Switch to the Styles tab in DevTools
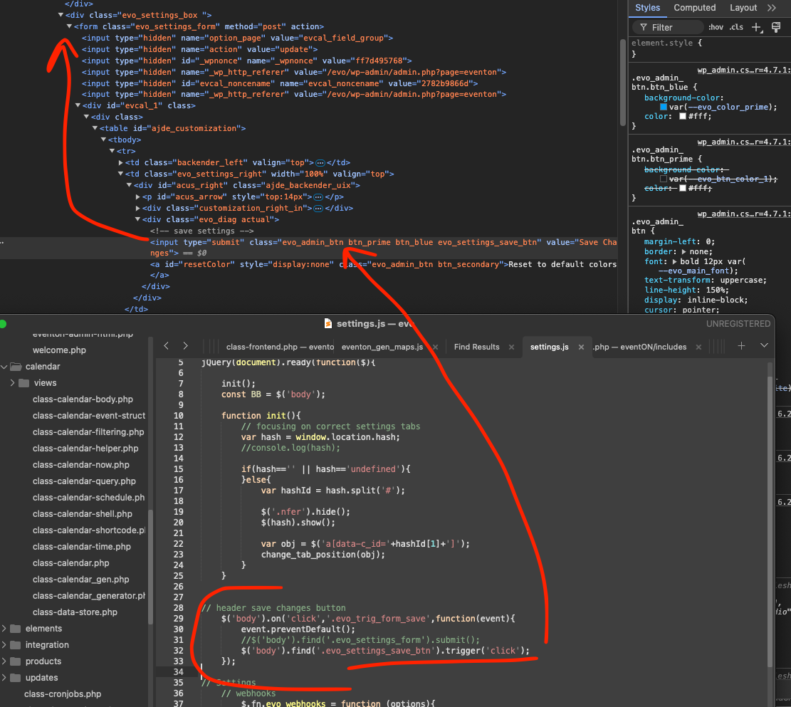 [x=647, y=8]
